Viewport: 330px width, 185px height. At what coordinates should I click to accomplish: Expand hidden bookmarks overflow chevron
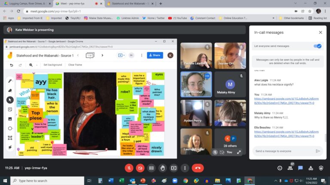(x=273, y=18)
